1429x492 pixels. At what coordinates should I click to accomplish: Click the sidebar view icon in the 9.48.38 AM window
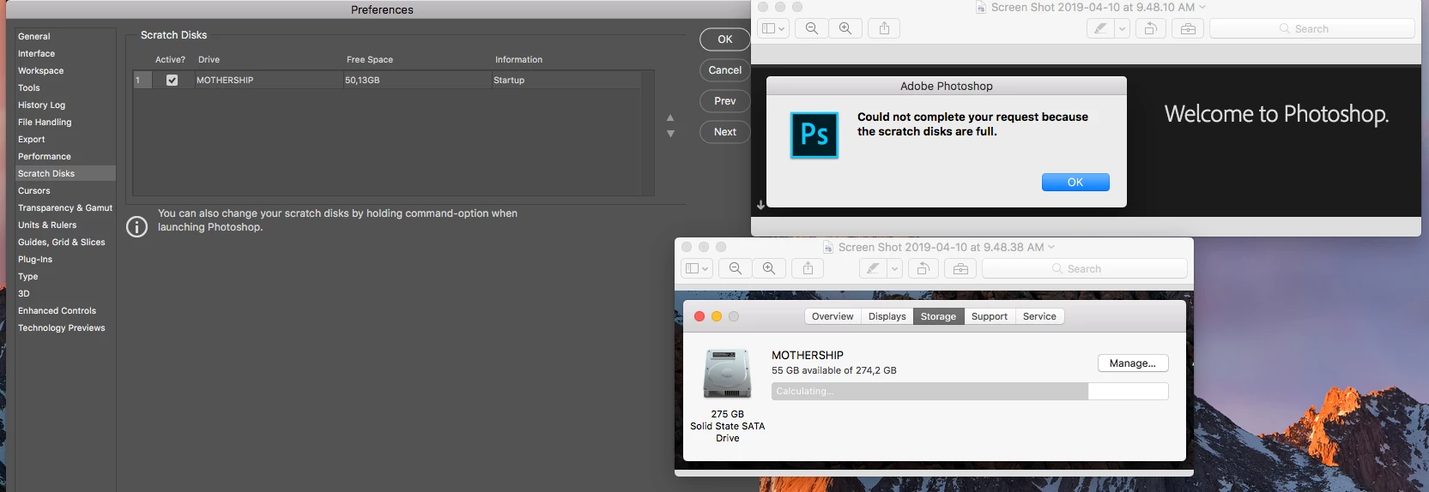click(x=693, y=268)
